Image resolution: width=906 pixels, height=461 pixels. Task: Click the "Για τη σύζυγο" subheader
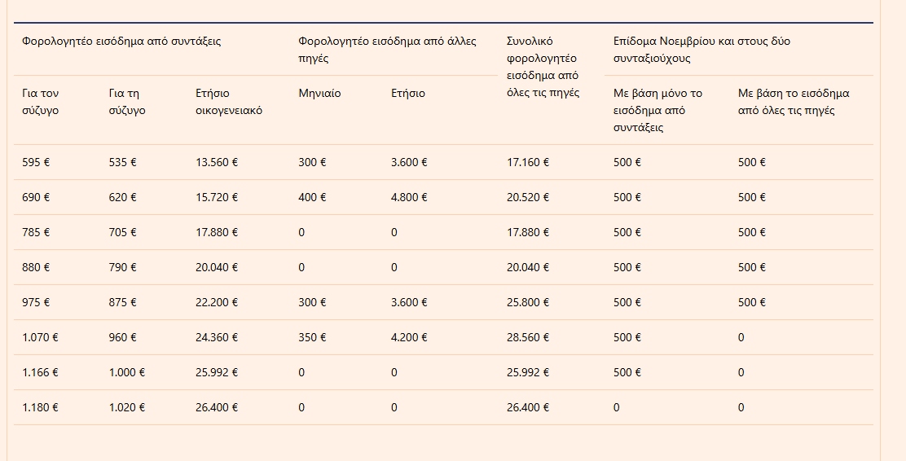tap(127, 102)
